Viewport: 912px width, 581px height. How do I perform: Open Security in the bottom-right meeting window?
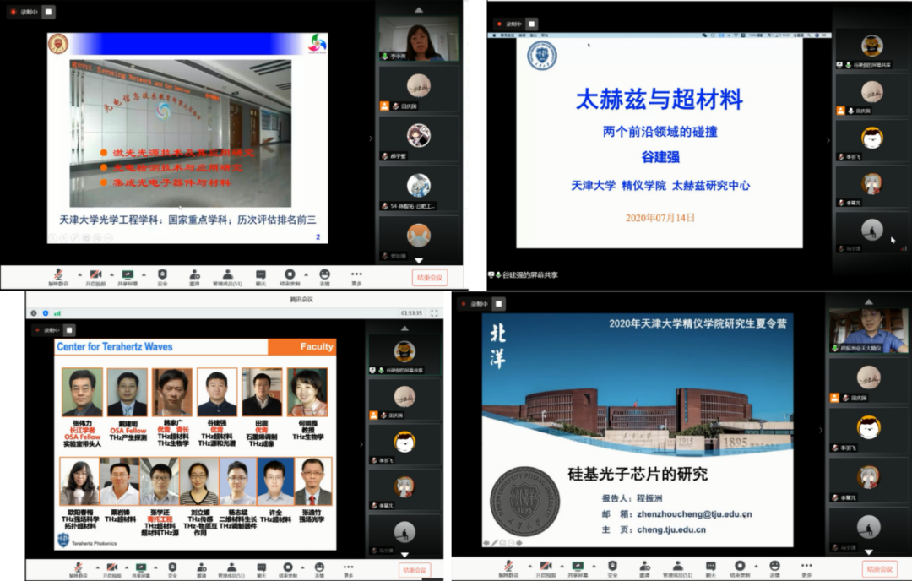point(612,568)
